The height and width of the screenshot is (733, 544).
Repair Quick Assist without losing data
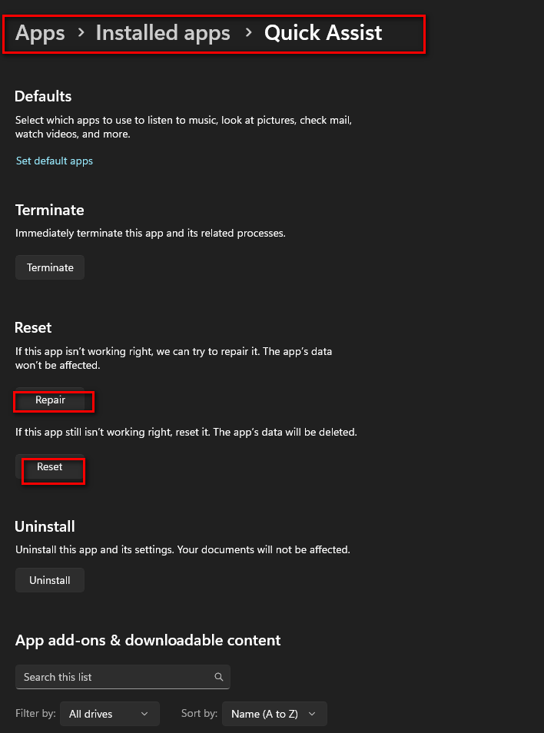coord(51,400)
